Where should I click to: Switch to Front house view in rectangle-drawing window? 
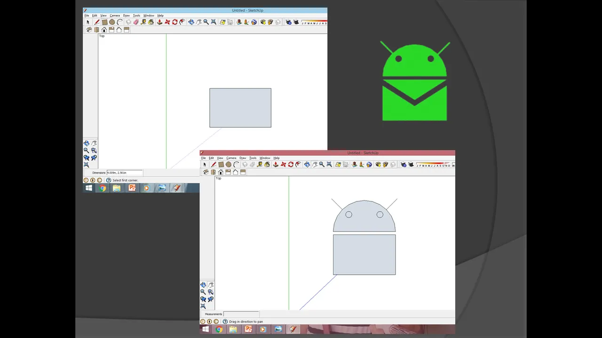click(104, 30)
